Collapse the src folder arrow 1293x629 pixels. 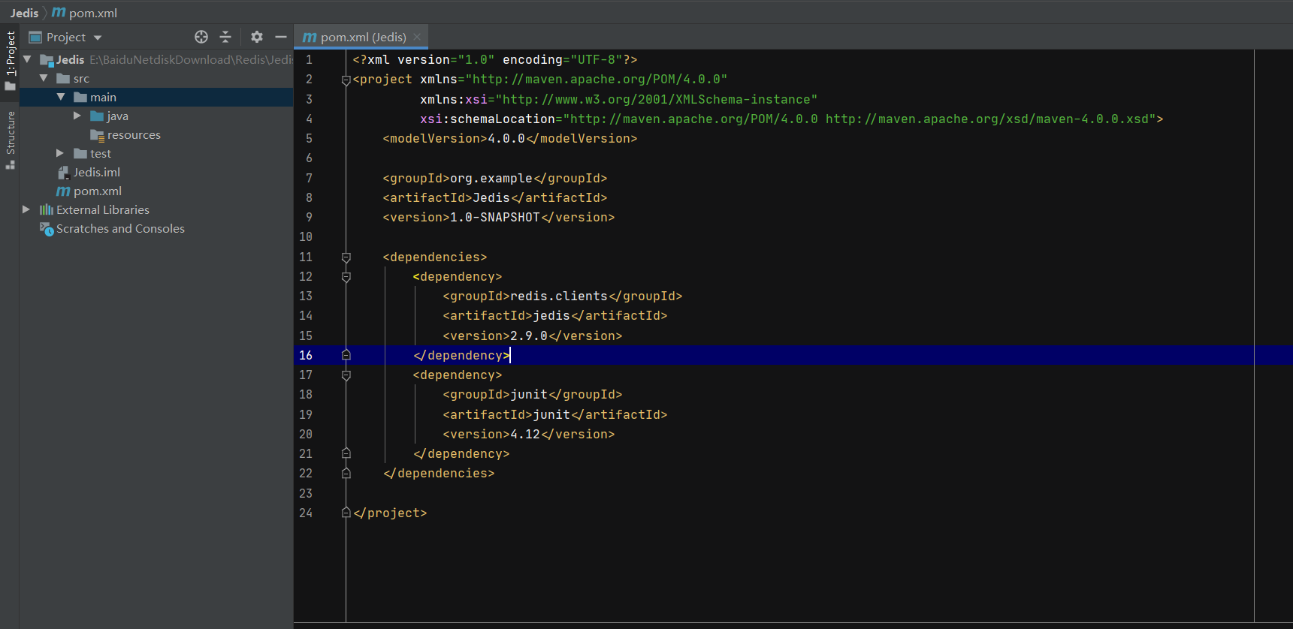click(x=44, y=78)
